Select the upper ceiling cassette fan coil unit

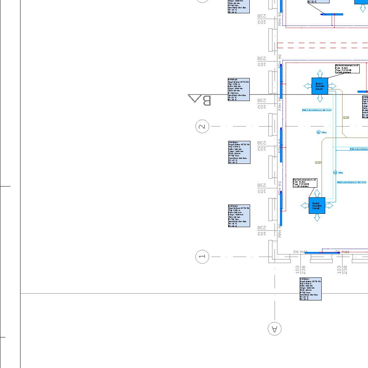319,86
